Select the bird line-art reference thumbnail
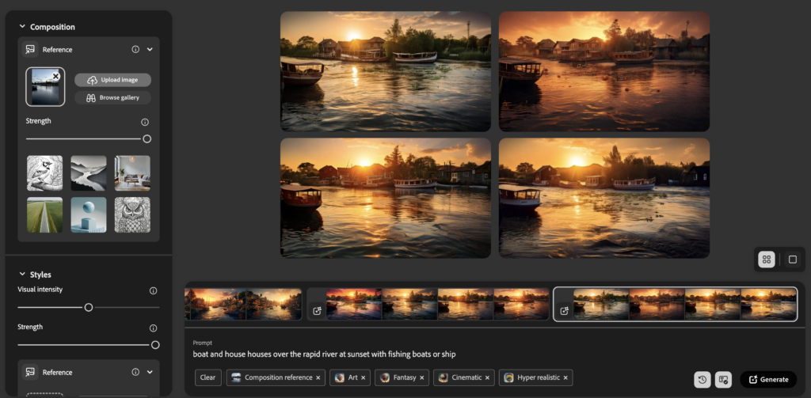 click(x=44, y=173)
